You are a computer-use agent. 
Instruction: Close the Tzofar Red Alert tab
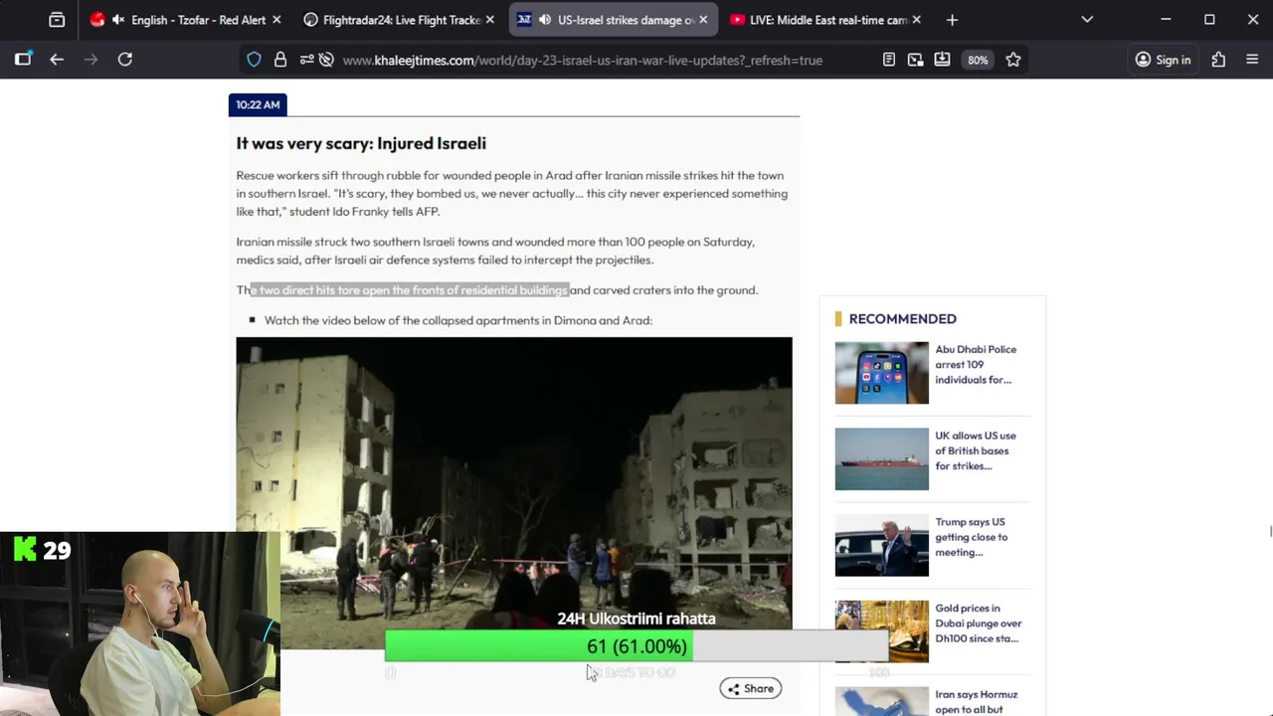click(x=276, y=20)
